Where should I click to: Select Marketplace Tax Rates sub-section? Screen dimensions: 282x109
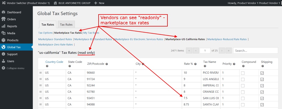pyautogui.click(x=68, y=33)
